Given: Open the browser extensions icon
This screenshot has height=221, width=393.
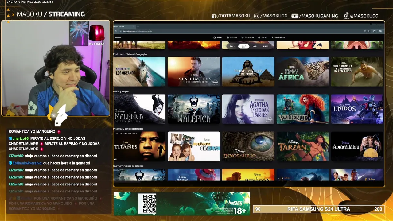Looking at the screenshot, I should tap(374, 31).
